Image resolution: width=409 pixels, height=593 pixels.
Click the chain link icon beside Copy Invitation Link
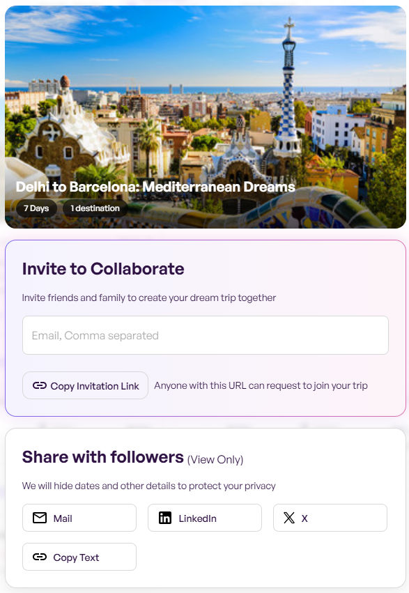[x=39, y=385]
